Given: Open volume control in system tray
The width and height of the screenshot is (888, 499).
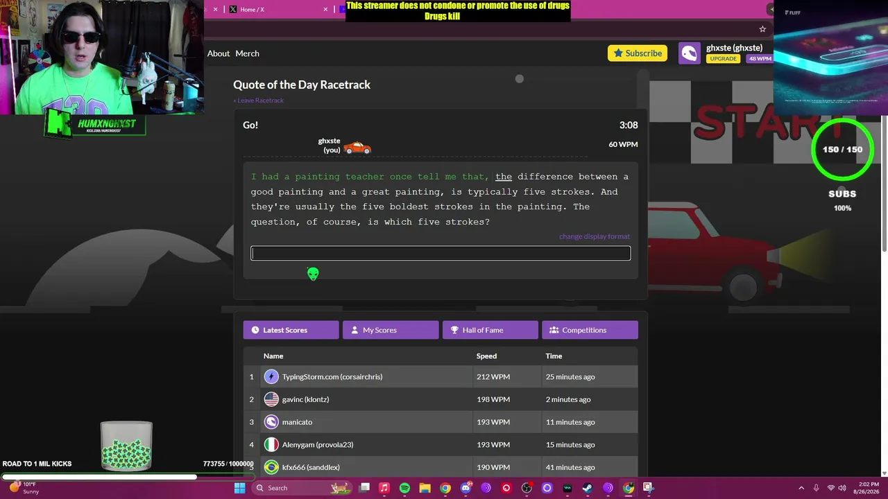Looking at the screenshot, I should 844,488.
